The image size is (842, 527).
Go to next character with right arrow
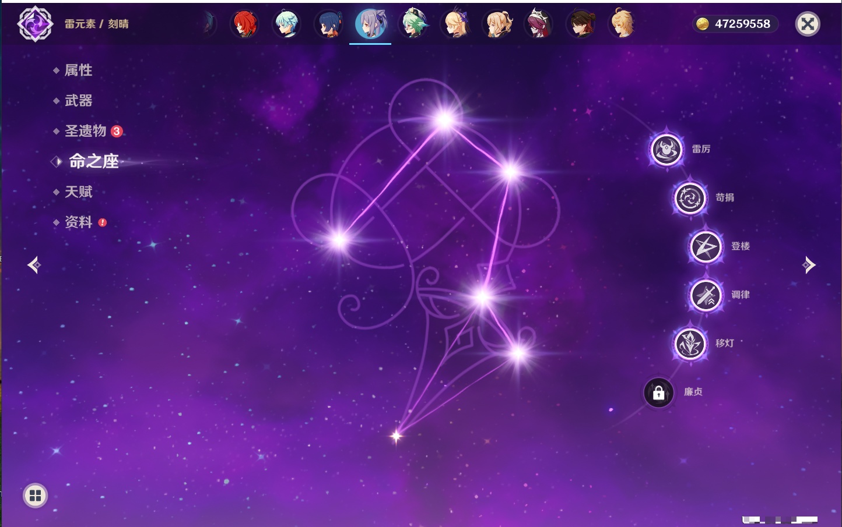point(809,265)
